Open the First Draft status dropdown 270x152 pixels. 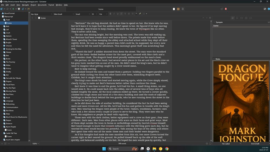click(x=255, y=144)
